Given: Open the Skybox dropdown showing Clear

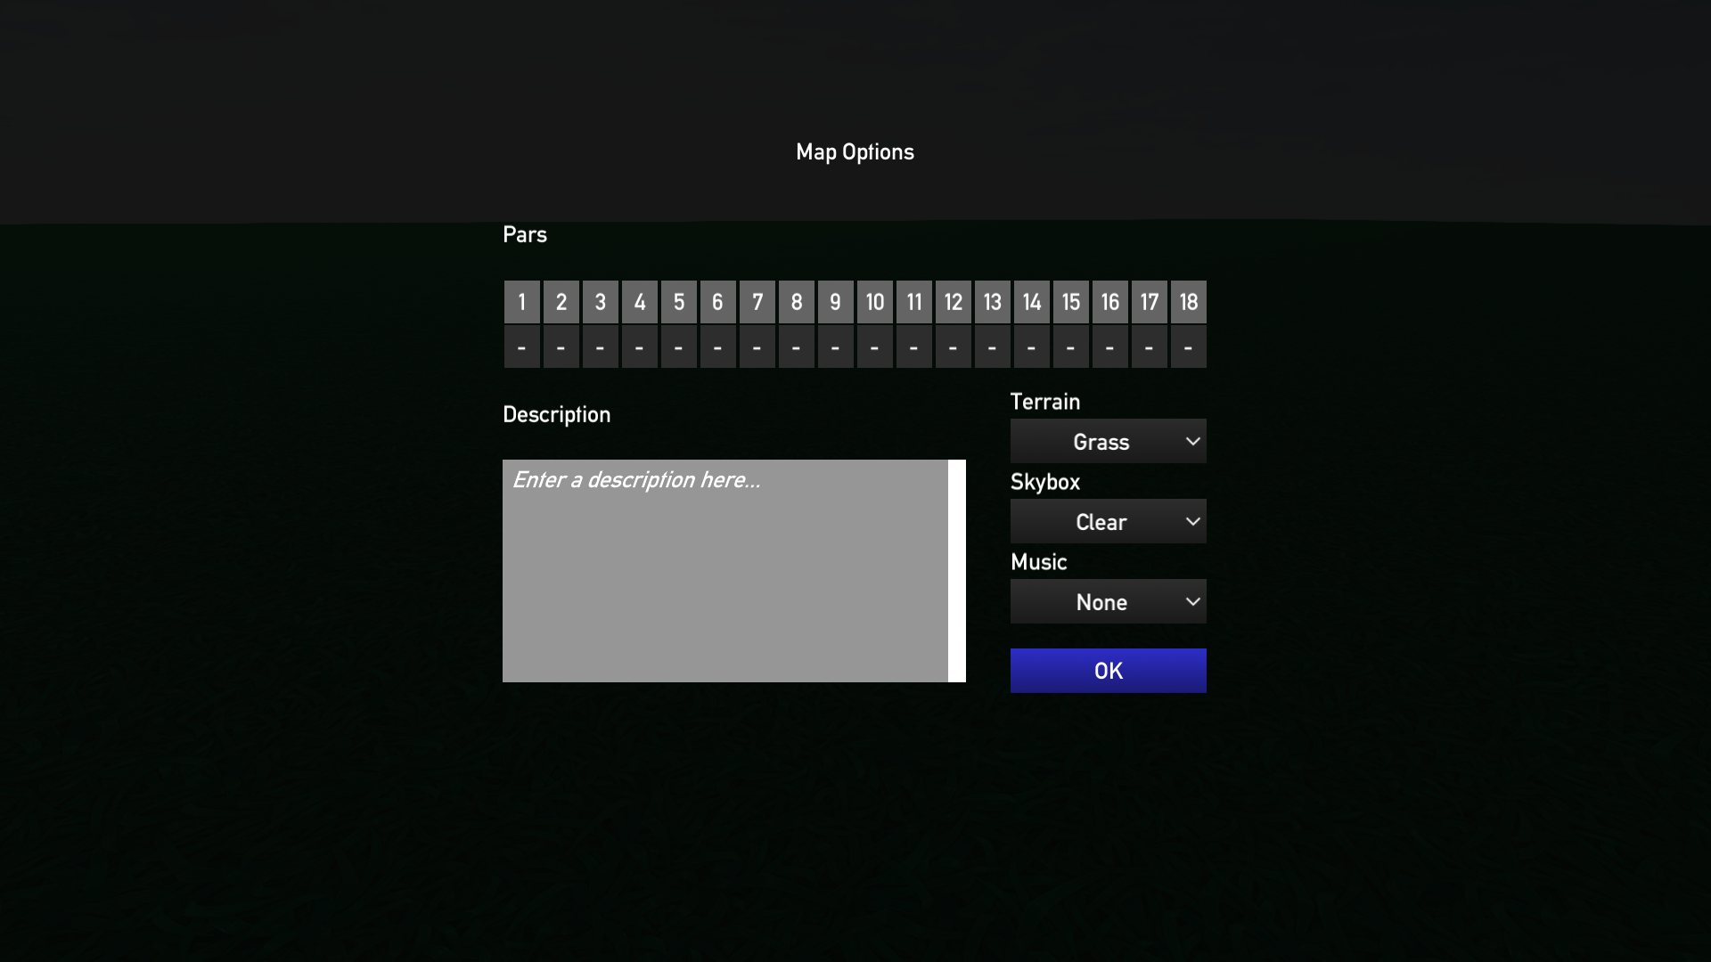Looking at the screenshot, I should [x=1108, y=521].
